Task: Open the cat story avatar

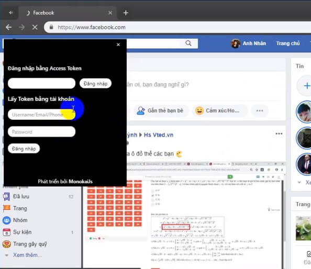Action: 304,138
